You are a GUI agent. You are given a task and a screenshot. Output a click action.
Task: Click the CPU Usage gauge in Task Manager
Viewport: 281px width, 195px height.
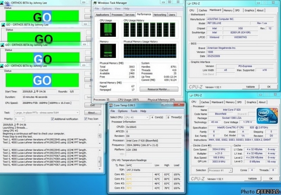(108, 30)
